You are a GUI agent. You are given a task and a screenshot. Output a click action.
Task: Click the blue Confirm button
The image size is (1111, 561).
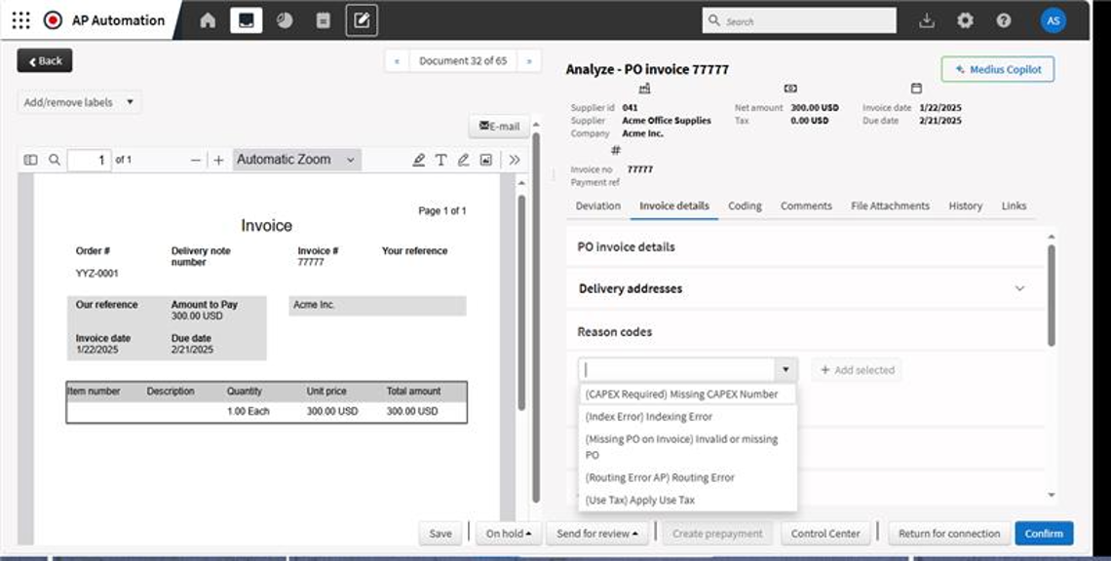1043,534
